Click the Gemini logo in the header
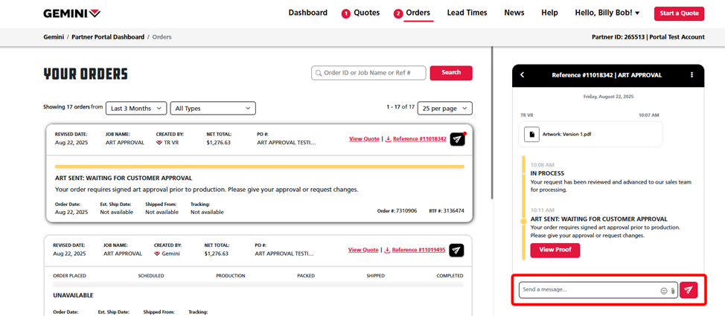725x316 pixels. click(x=71, y=13)
